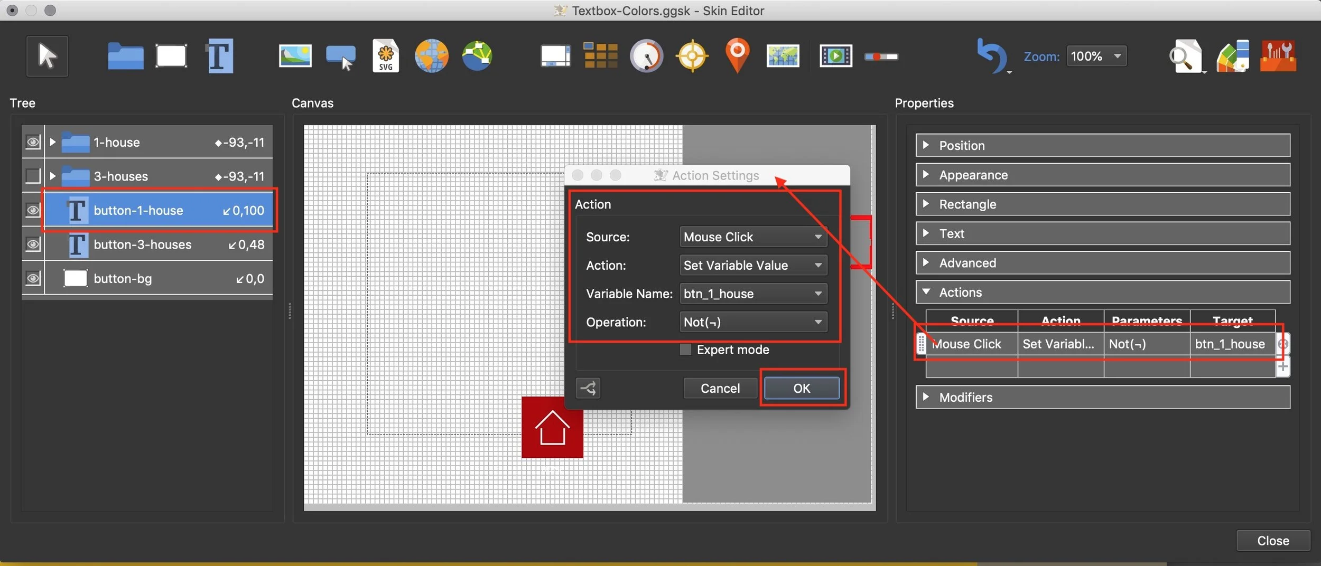Select button-bg in the tree
This screenshot has height=566, width=1321.
click(x=158, y=278)
